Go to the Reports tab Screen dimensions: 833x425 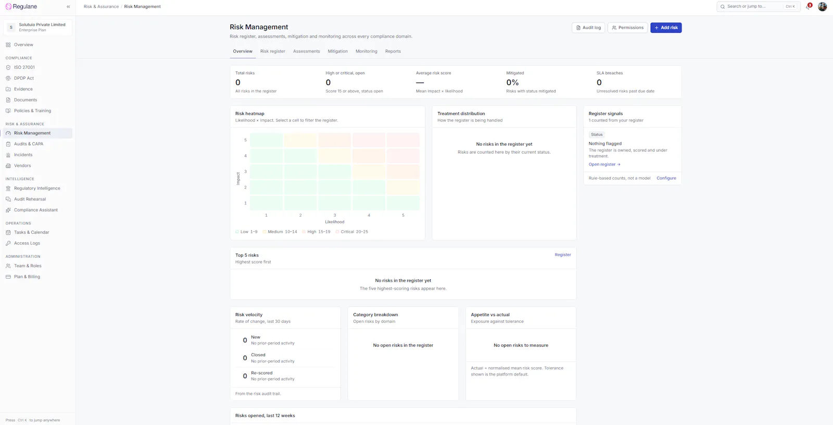click(x=393, y=51)
